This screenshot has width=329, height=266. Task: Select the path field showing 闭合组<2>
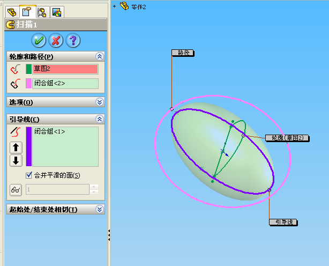(x=65, y=83)
